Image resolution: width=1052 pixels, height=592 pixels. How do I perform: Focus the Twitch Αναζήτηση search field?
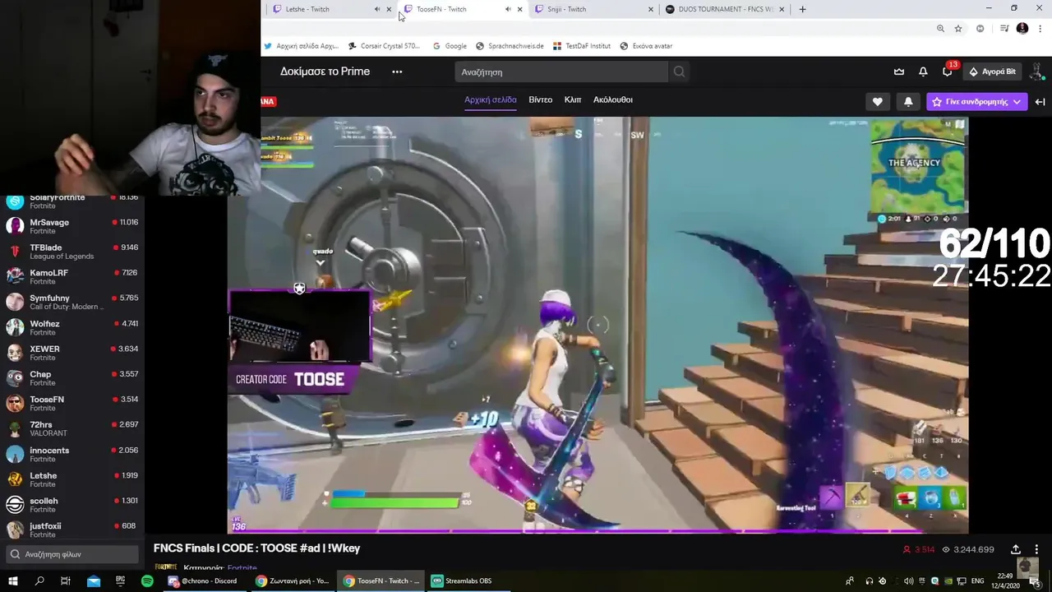tap(561, 72)
